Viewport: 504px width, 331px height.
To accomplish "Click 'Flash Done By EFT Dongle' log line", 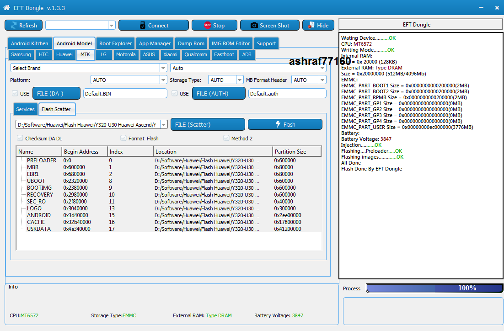I will 371,169.
